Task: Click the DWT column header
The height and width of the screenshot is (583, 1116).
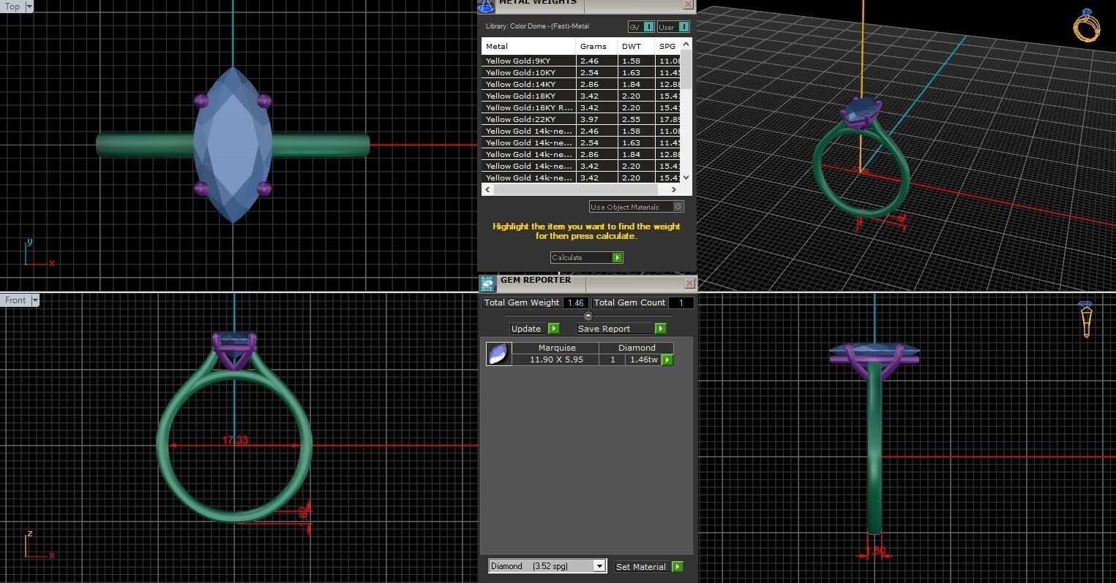Action: [635, 46]
